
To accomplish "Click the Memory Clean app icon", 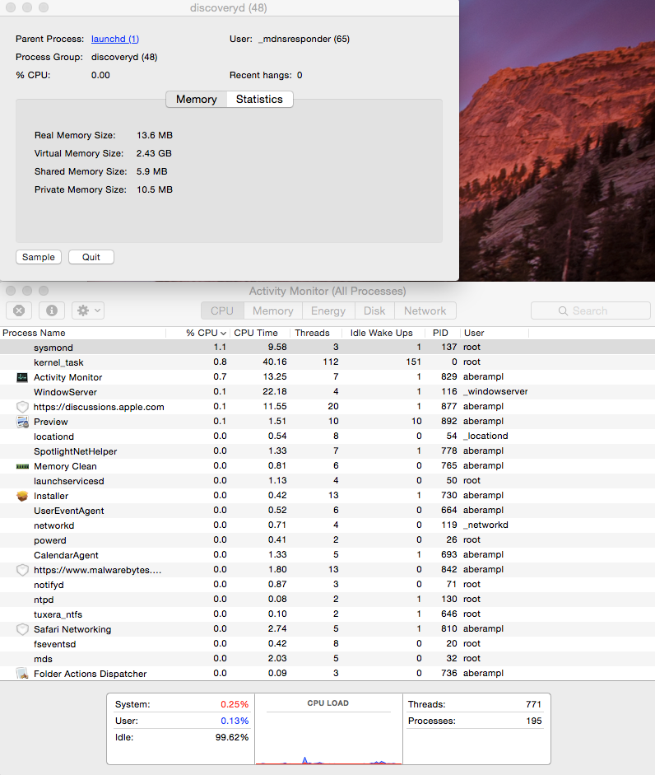I will [x=22, y=466].
